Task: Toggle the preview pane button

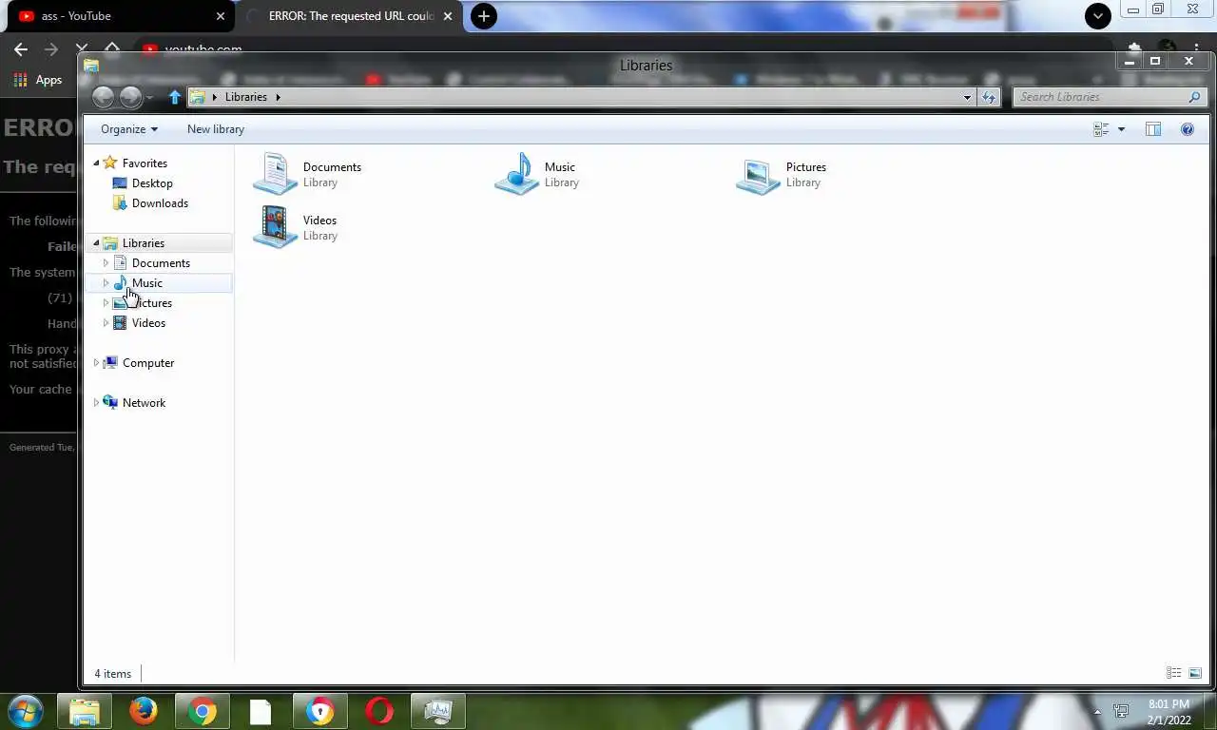Action: point(1153,129)
